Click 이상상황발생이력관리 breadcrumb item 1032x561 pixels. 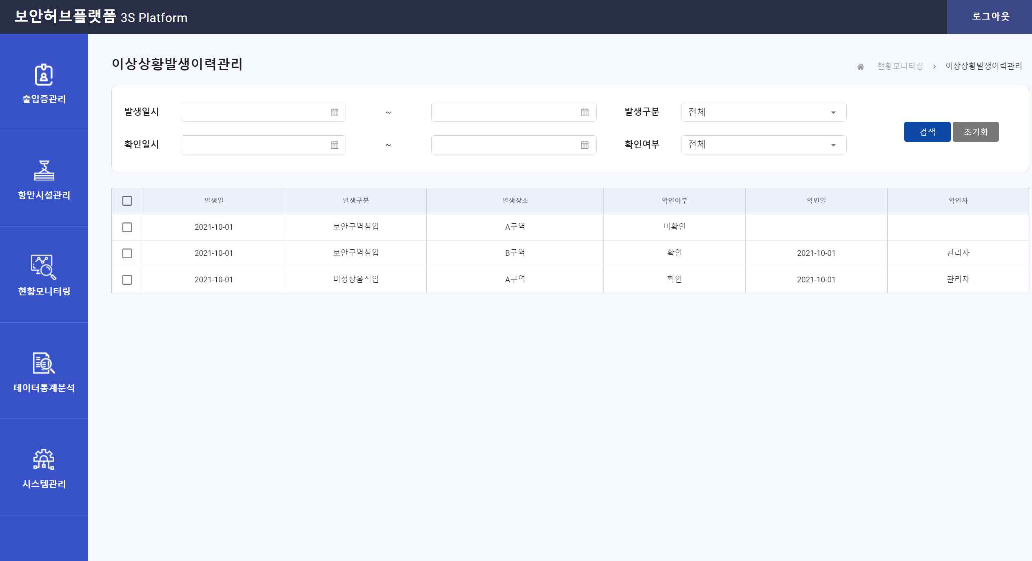tap(983, 66)
